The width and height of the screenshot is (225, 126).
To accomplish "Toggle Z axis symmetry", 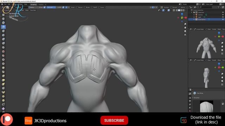I will (x=156, y=7).
